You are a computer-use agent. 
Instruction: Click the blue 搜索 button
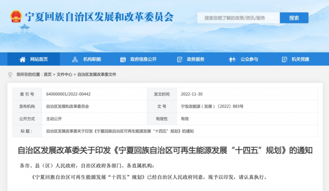point(294,18)
